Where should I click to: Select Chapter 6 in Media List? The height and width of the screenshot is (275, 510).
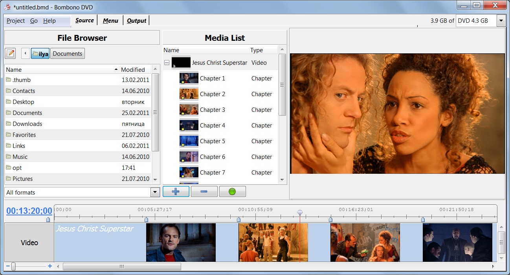tap(220, 157)
